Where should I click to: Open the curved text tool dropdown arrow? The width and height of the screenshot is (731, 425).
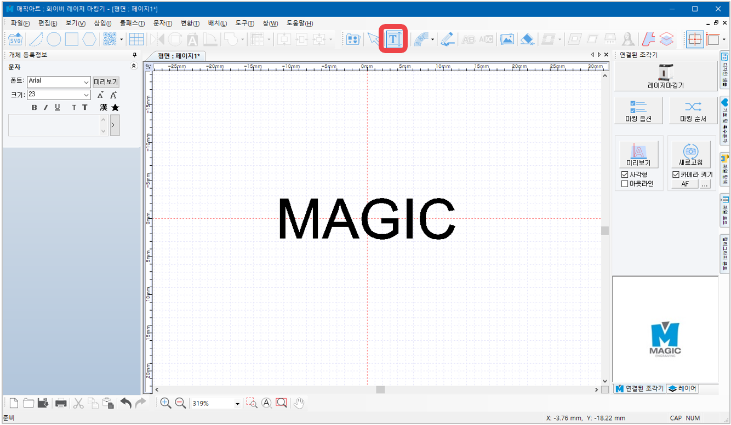coord(432,39)
